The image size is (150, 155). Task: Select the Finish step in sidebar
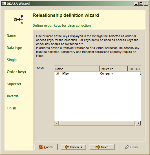(x=11, y=108)
